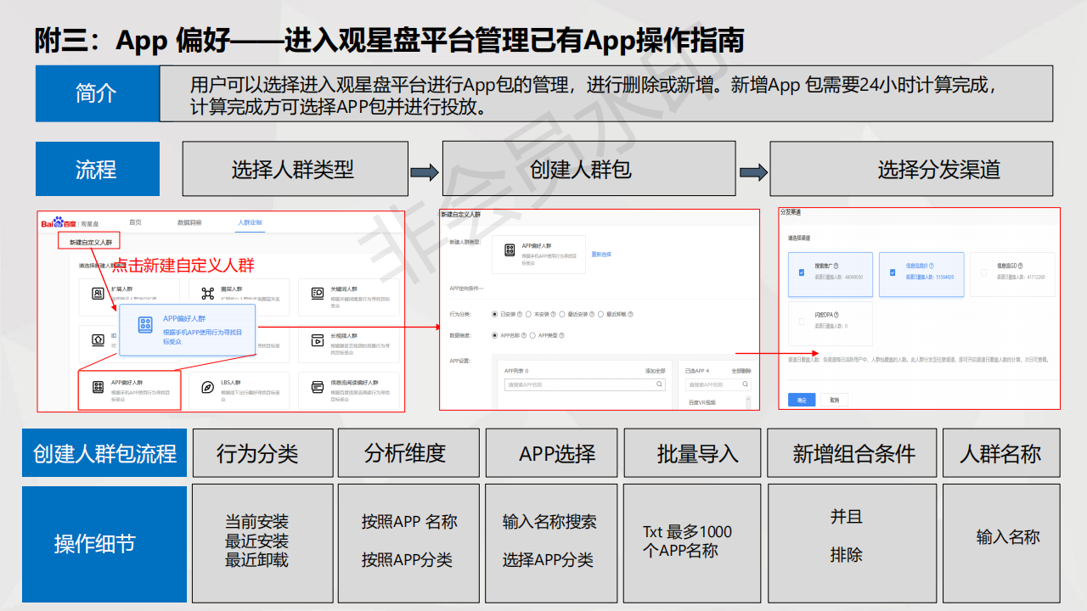
Task: Open the 数据洞察 tab
Action: (x=189, y=222)
